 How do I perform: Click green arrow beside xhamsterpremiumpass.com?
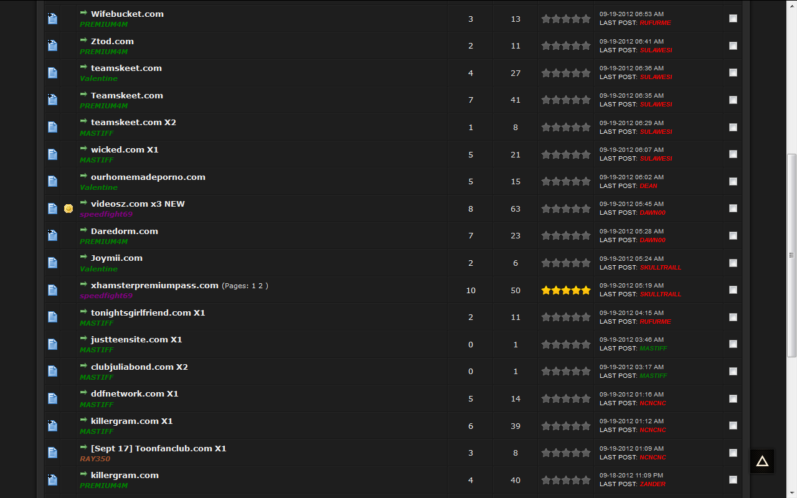(83, 284)
